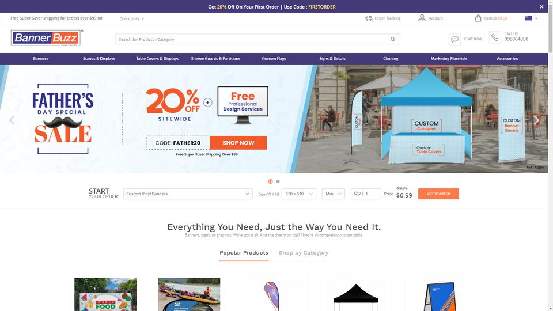553x311 pixels.
Task: Expand the Quick Links dropdown
Action: pyautogui.click(x=131, y=18)
